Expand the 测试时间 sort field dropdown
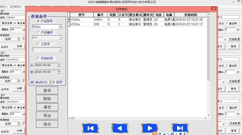The height and width of the screenshot is (135, 242). (x=50, y=82)
